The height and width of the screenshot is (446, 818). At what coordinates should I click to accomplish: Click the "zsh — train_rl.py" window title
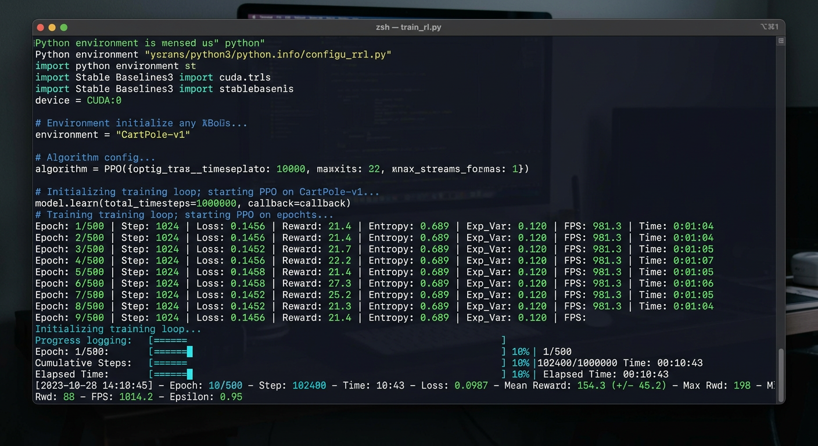click(408, 27)
